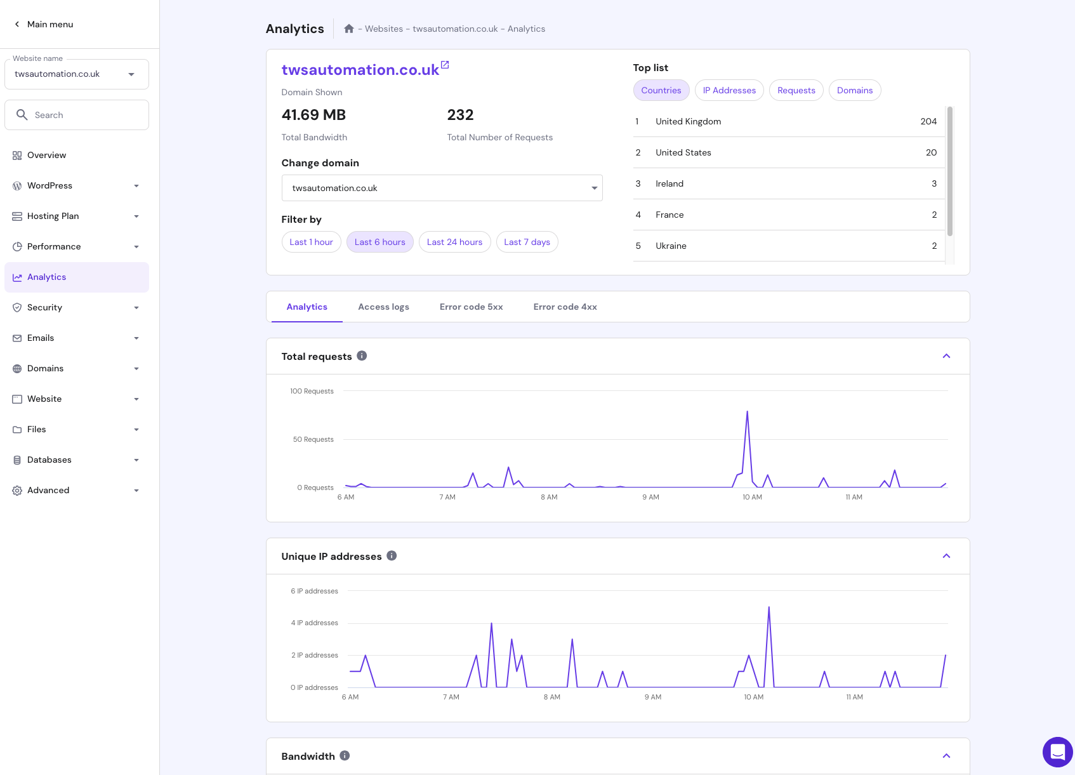Click the home icon in breadcrumb

[348, 29]
